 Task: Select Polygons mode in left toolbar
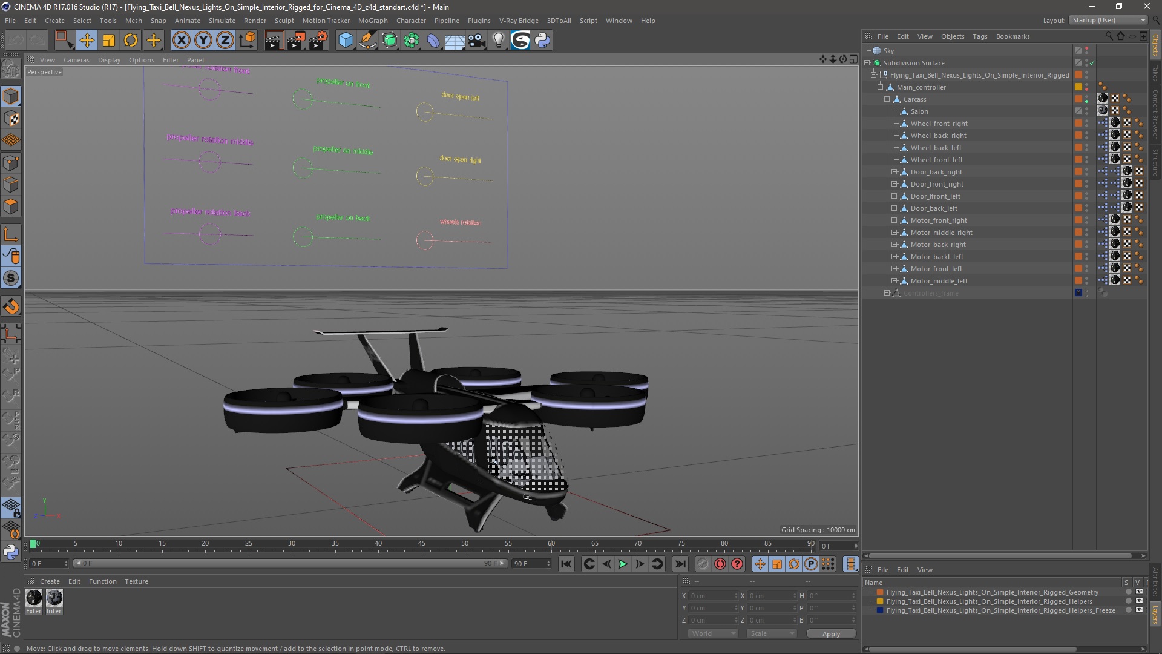click(x=11, y=206)
